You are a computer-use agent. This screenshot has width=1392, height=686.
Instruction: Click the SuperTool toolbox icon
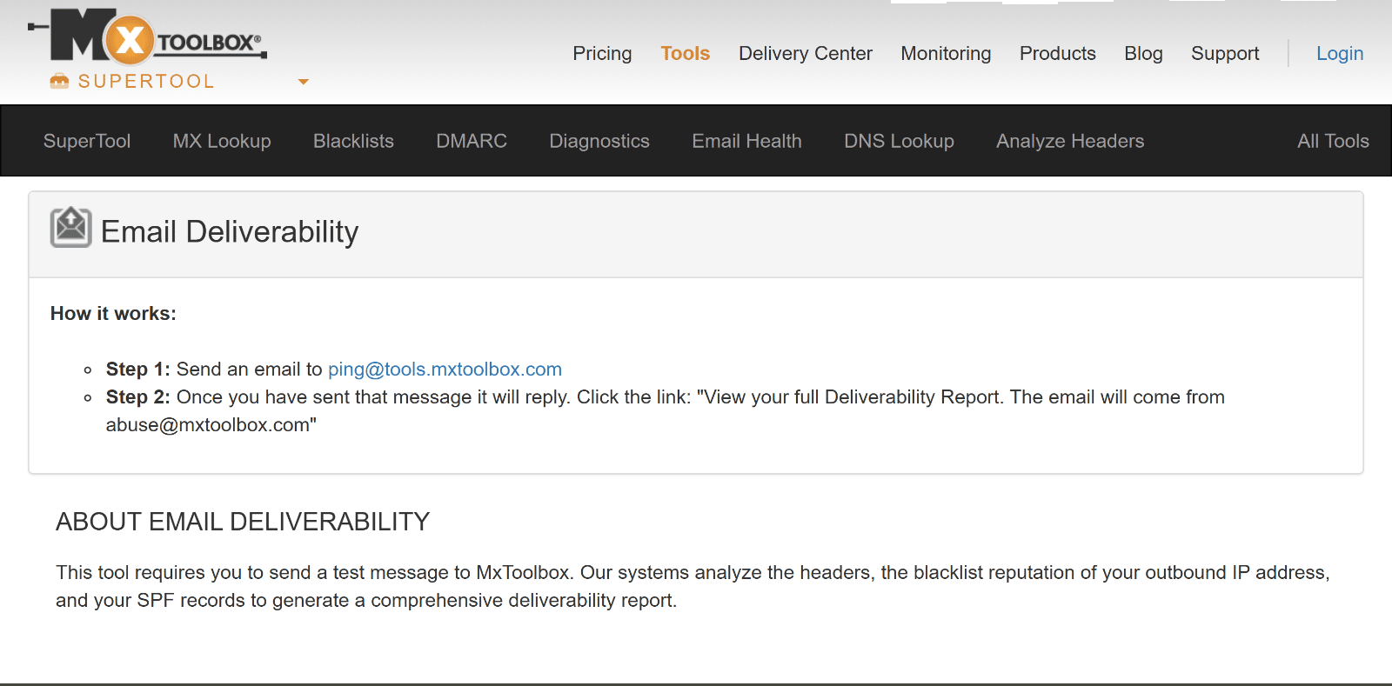click(59, 81)
